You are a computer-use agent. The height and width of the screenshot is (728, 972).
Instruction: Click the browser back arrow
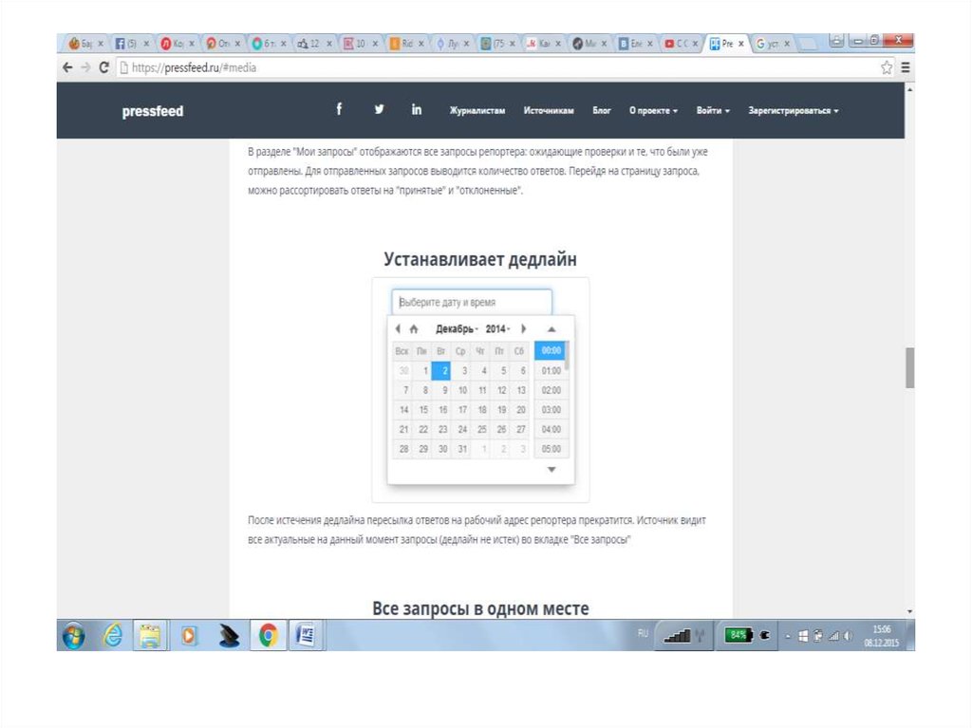(x=67, y=67)
